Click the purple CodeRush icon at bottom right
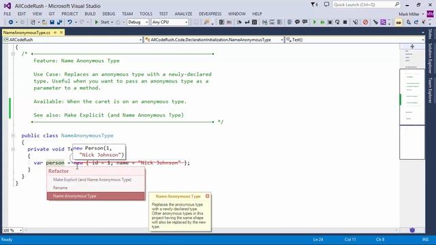Viewport: 436px width, 245px height. tap(412, 230)
